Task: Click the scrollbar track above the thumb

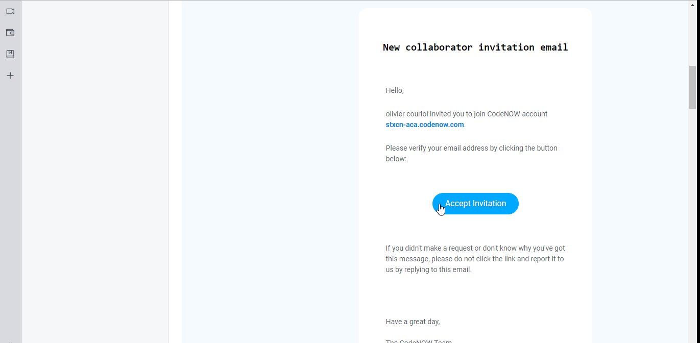Action: pyautogui.click(x=692, y=33)
